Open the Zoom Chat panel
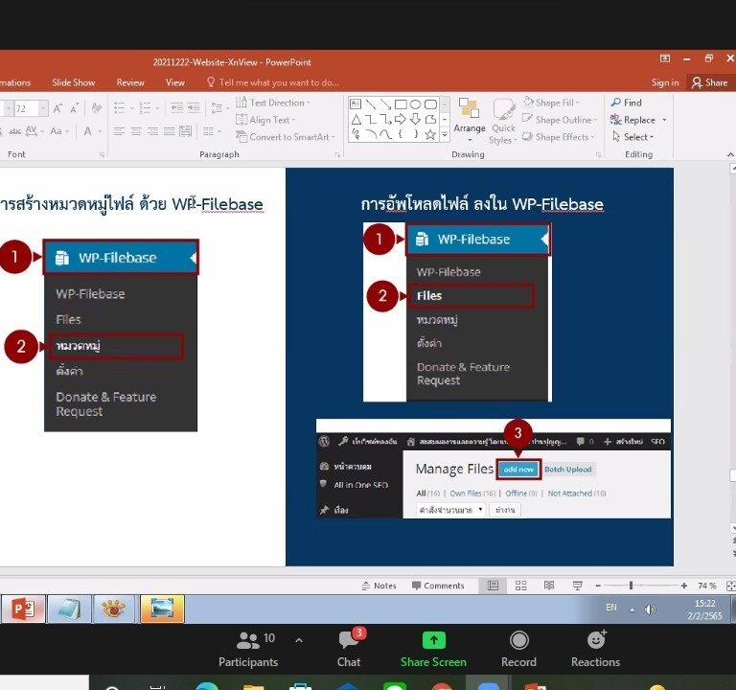 [349, 649]
